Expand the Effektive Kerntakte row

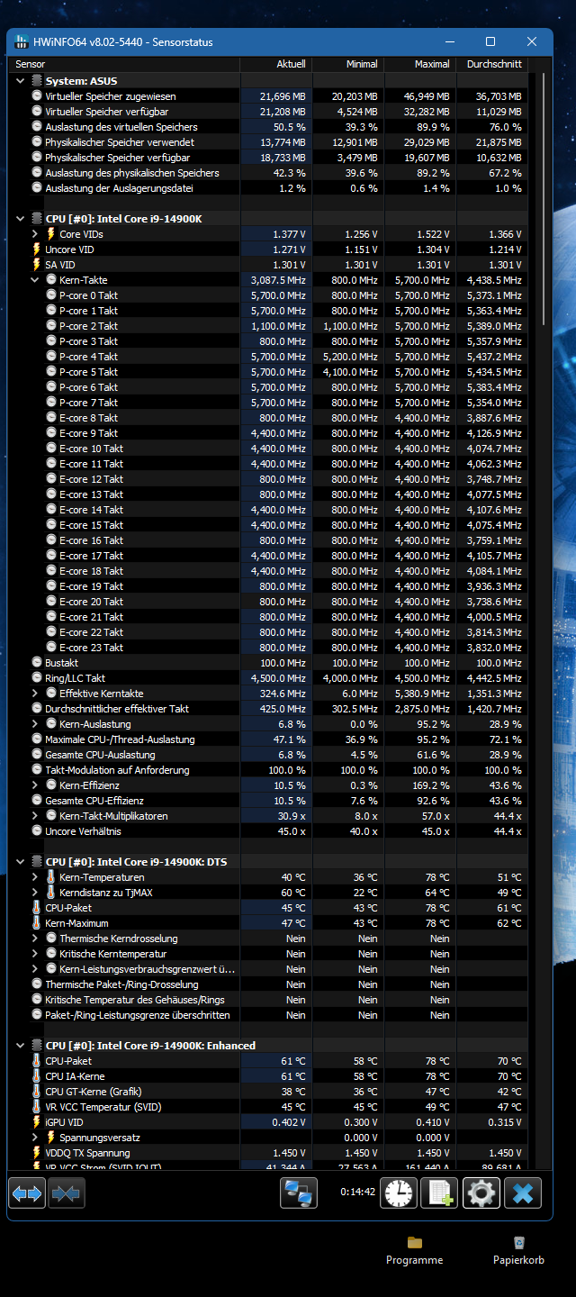coord(35,694)
